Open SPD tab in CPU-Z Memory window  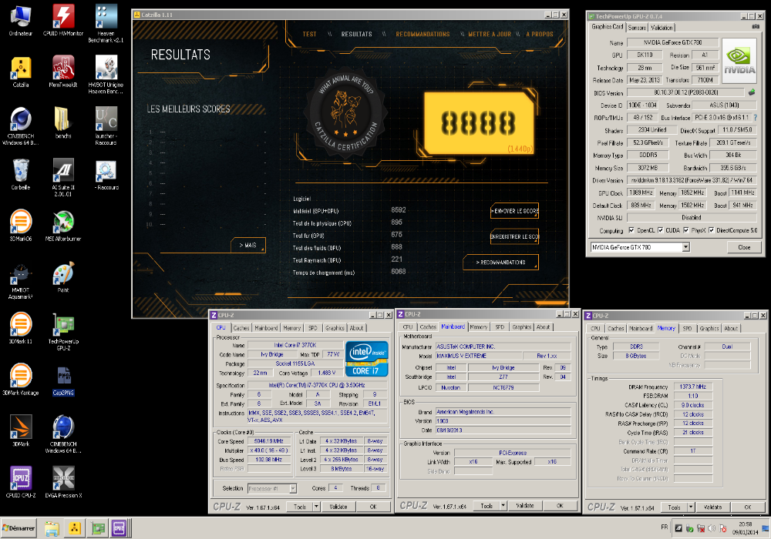687,329
